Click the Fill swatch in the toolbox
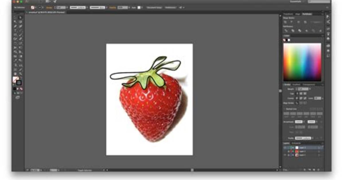The height and width of the screenshot is (180, 343). [x=15, y=79]
